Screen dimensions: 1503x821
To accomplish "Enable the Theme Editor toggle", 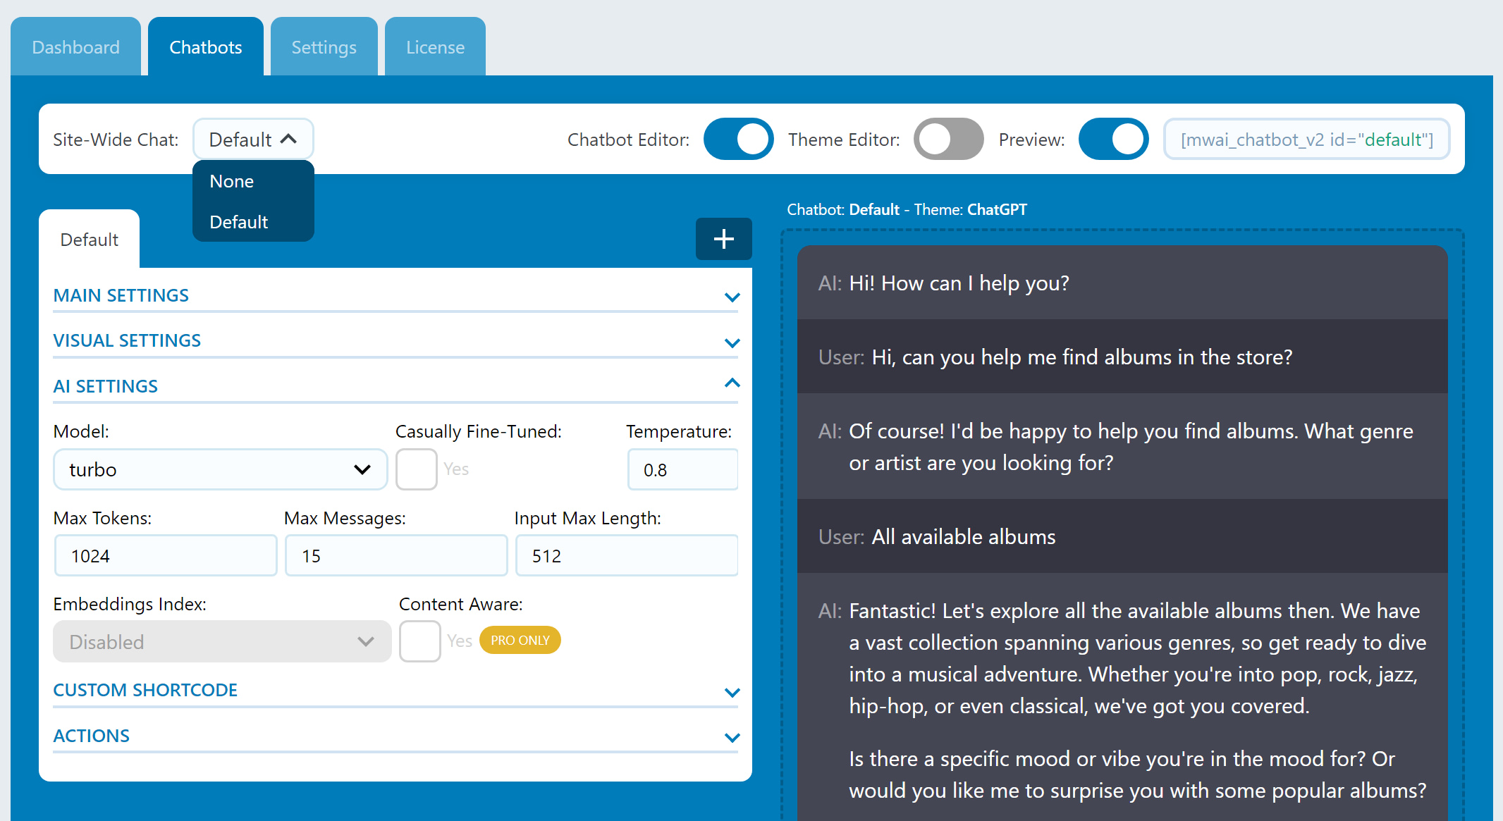I will 948,139.
